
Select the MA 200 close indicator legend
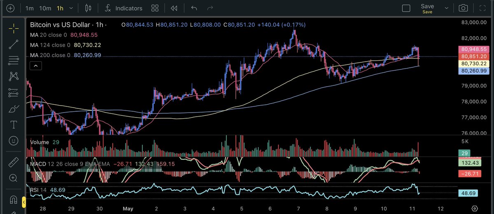50,55
